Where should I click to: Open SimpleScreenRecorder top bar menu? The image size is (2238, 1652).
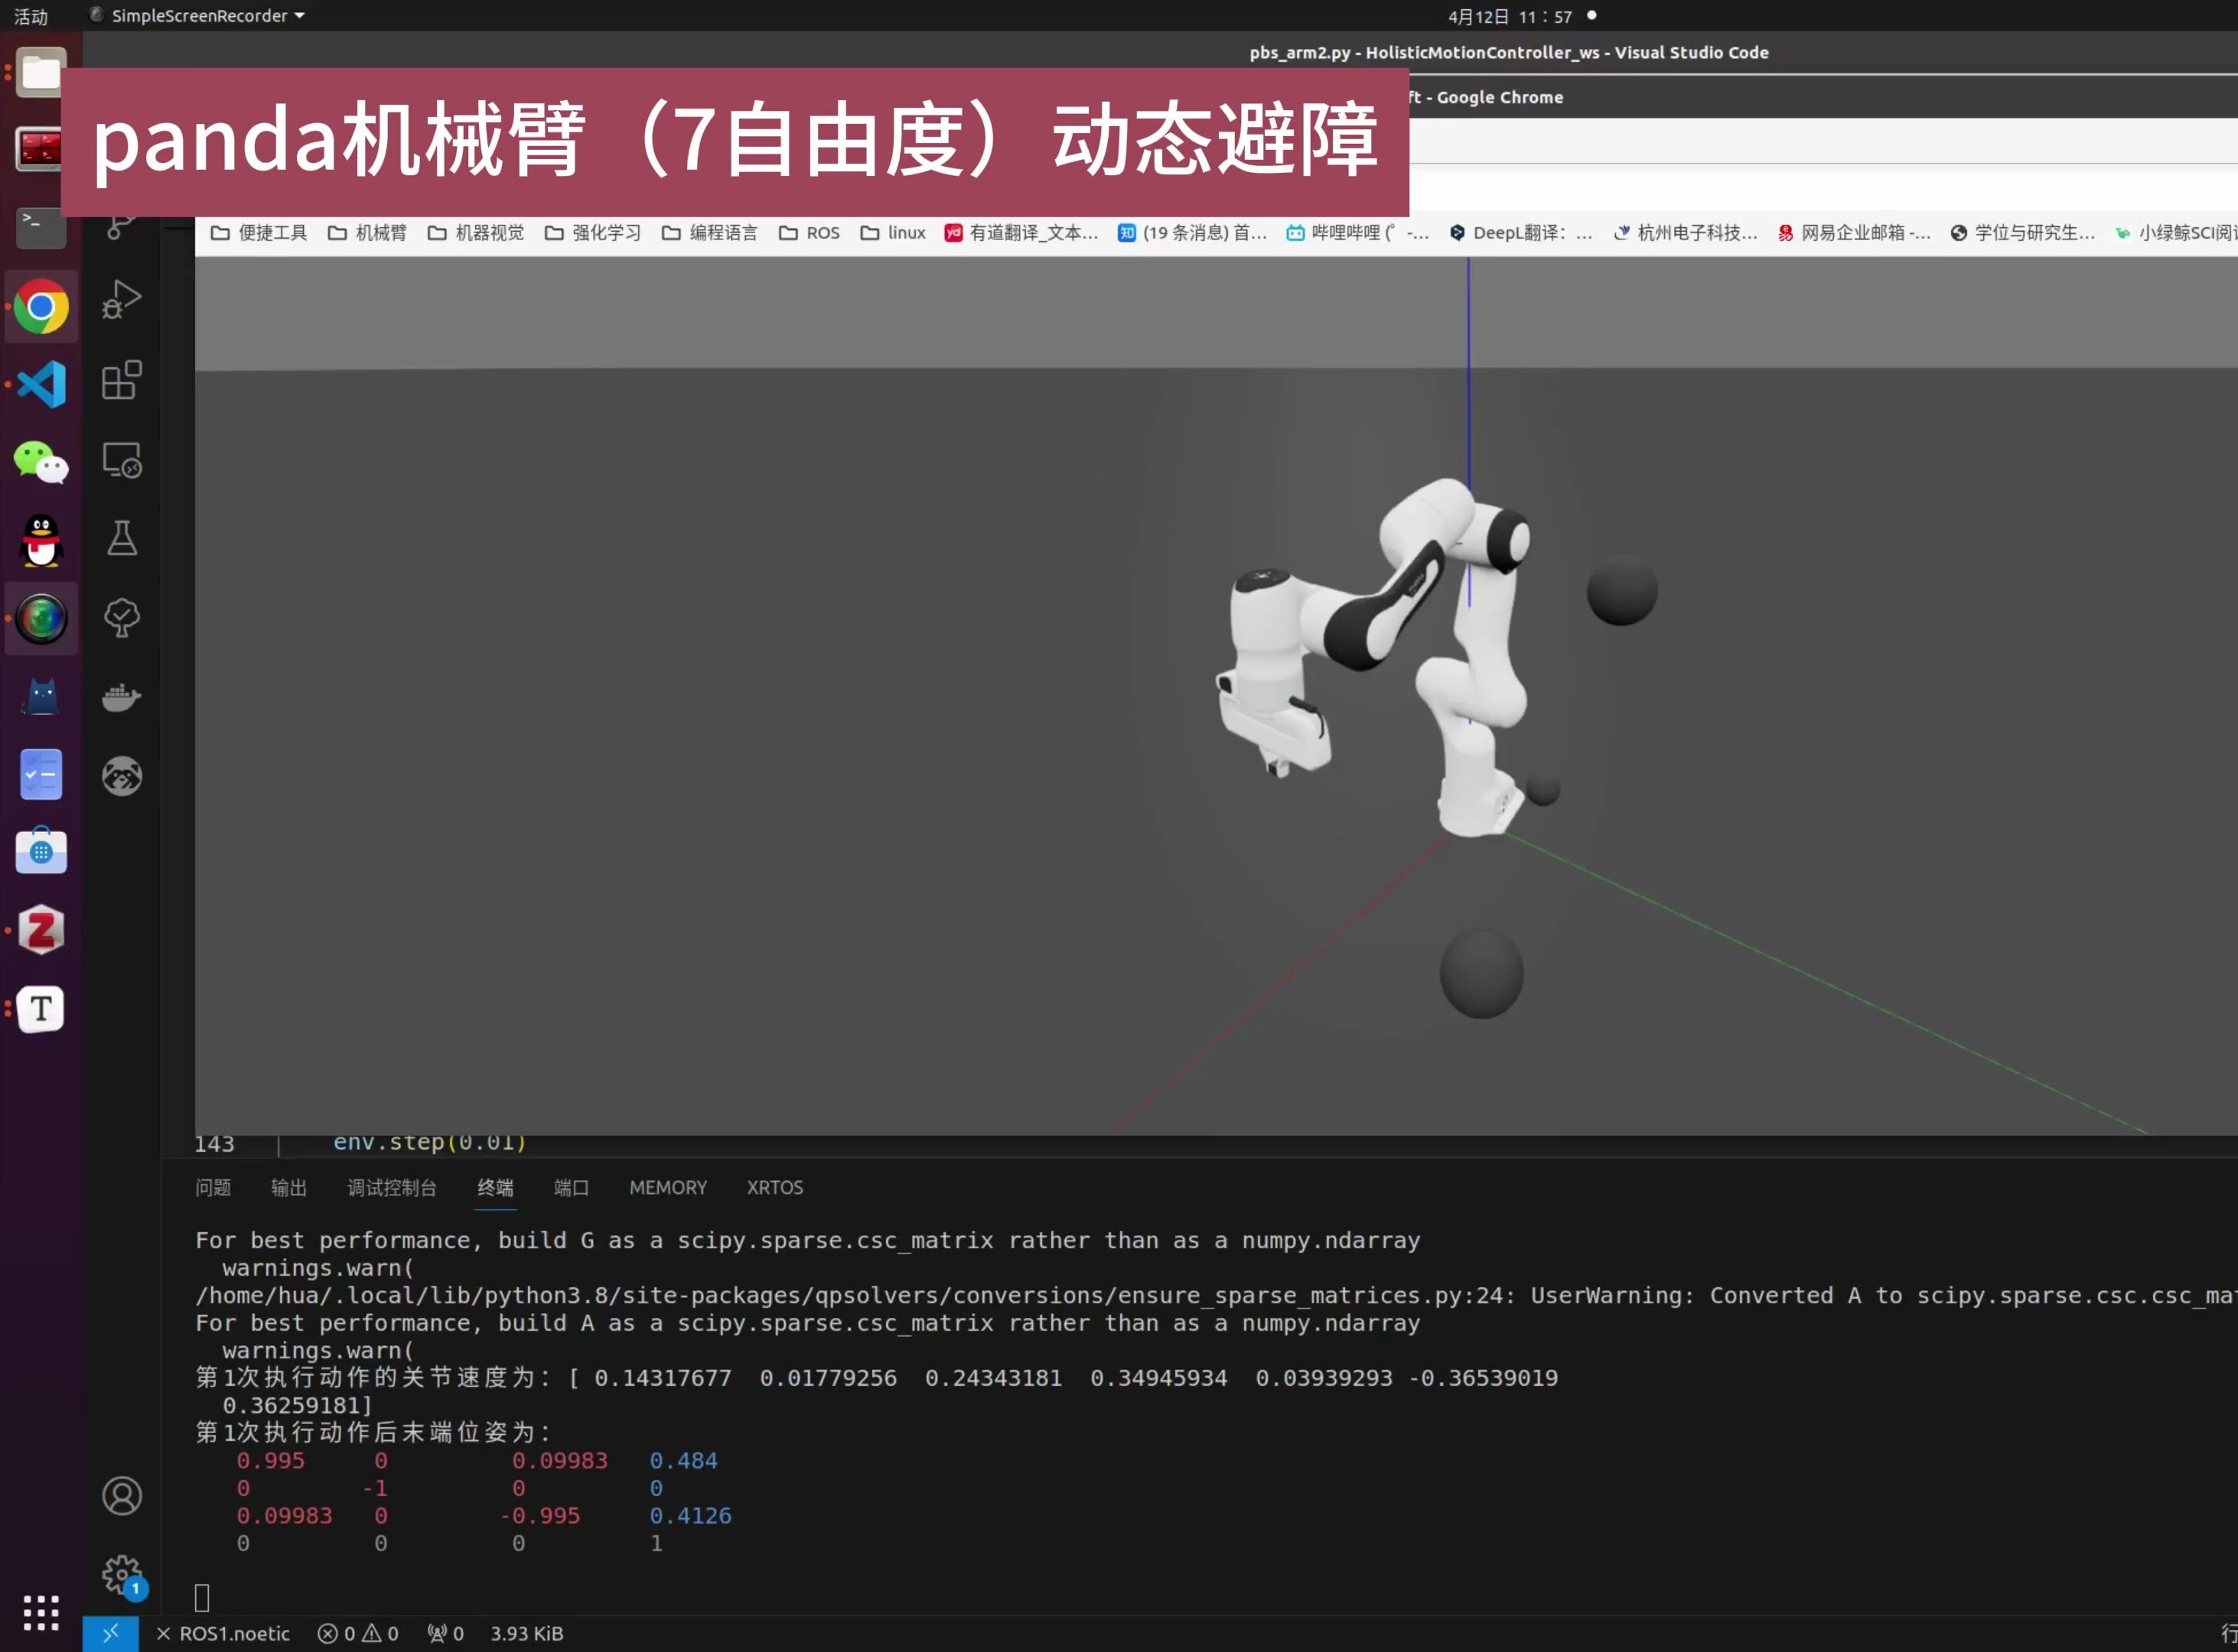(197, 16)
